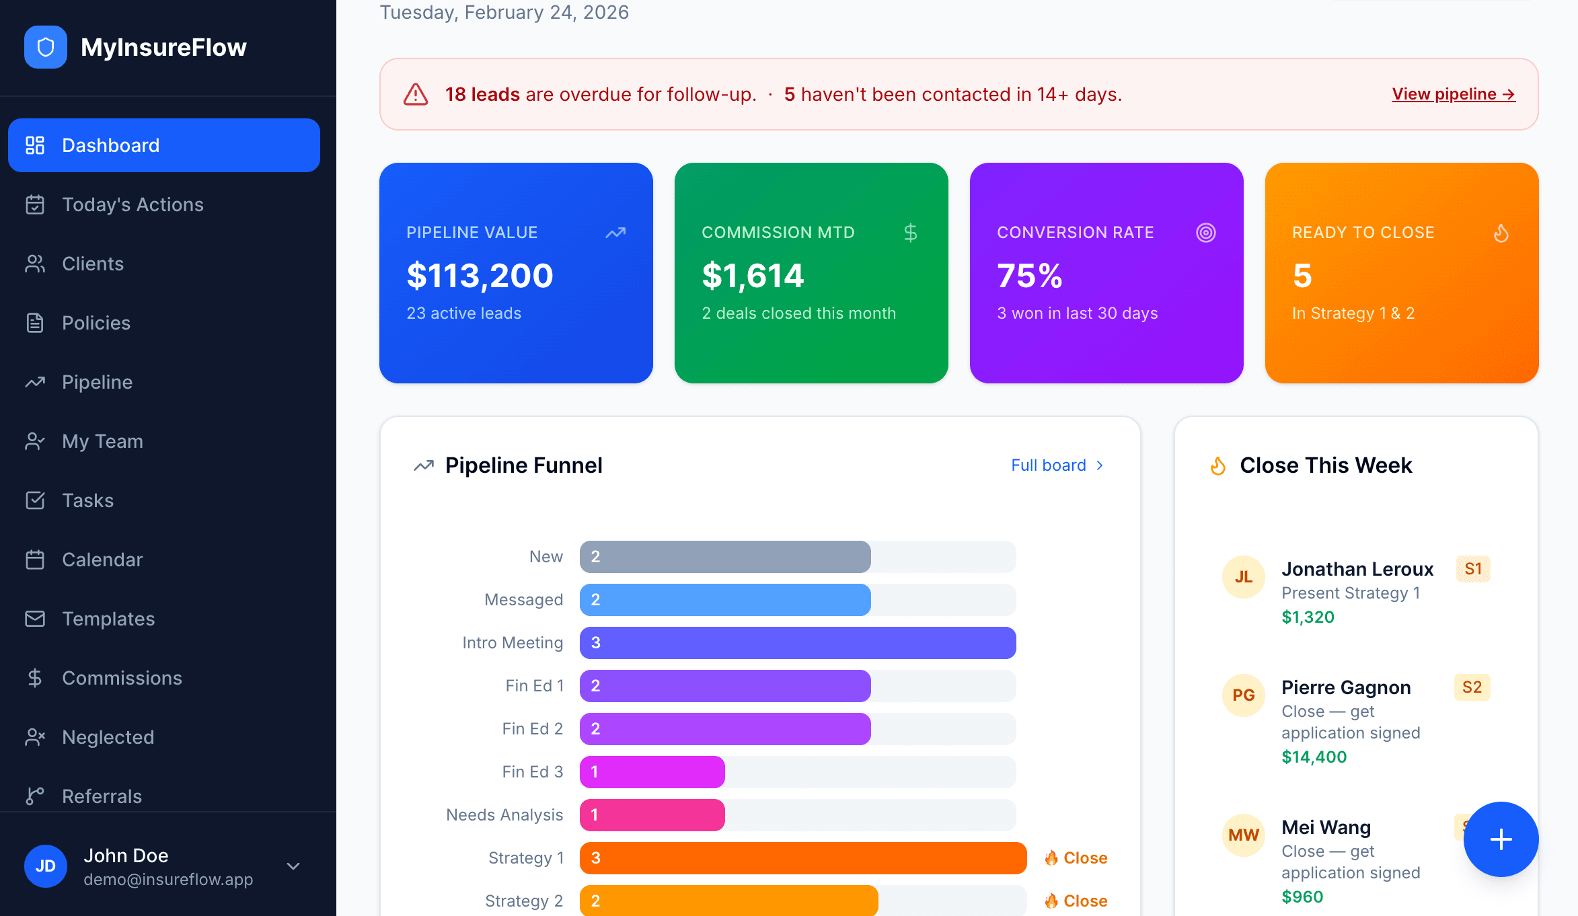Select the My Team icon

[x=35, y=441]
